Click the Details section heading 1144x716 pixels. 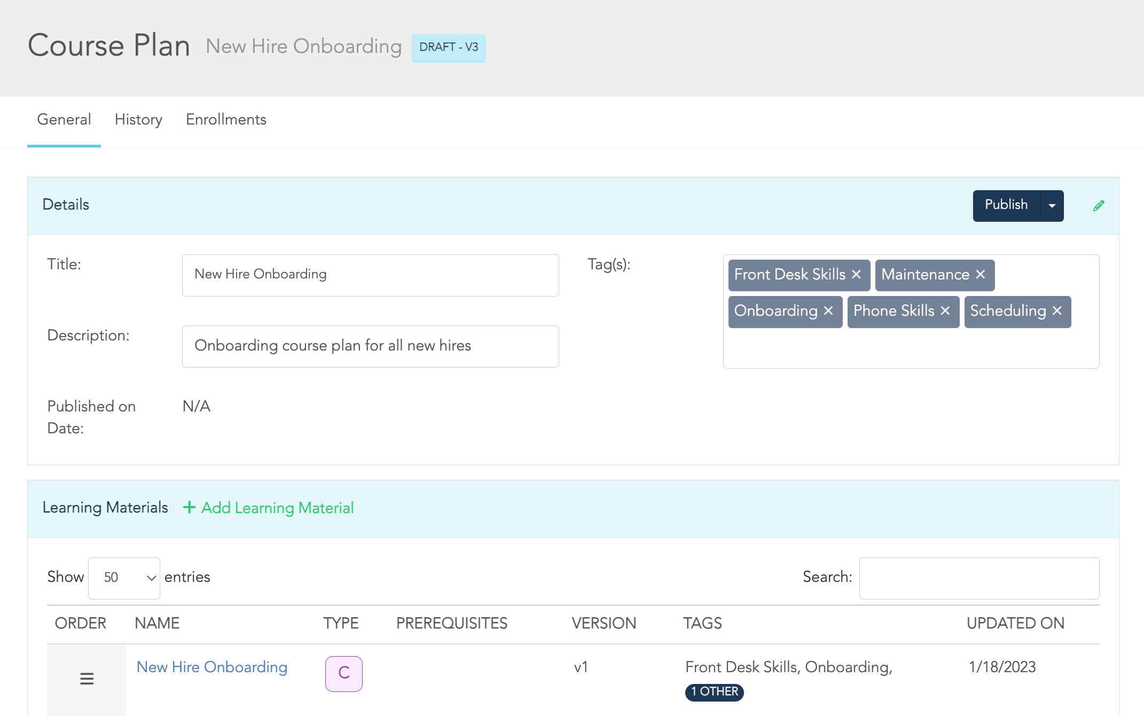[x=66, y=205]
